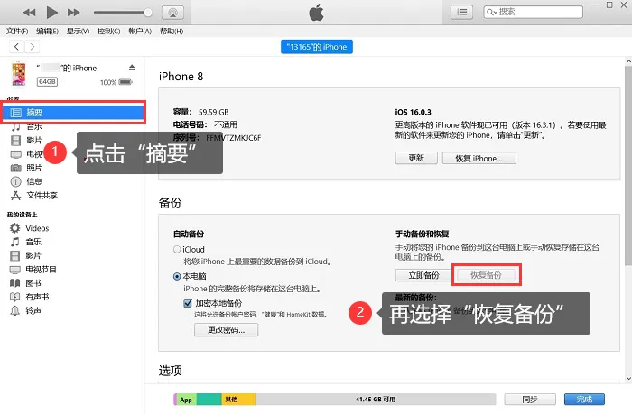
Task: Click the 同步 button
Action: pyautogui.click(x=530, y=399)
